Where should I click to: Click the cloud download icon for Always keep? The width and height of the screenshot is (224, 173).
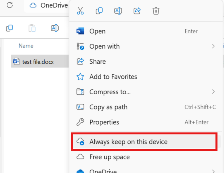click(80, 142)
